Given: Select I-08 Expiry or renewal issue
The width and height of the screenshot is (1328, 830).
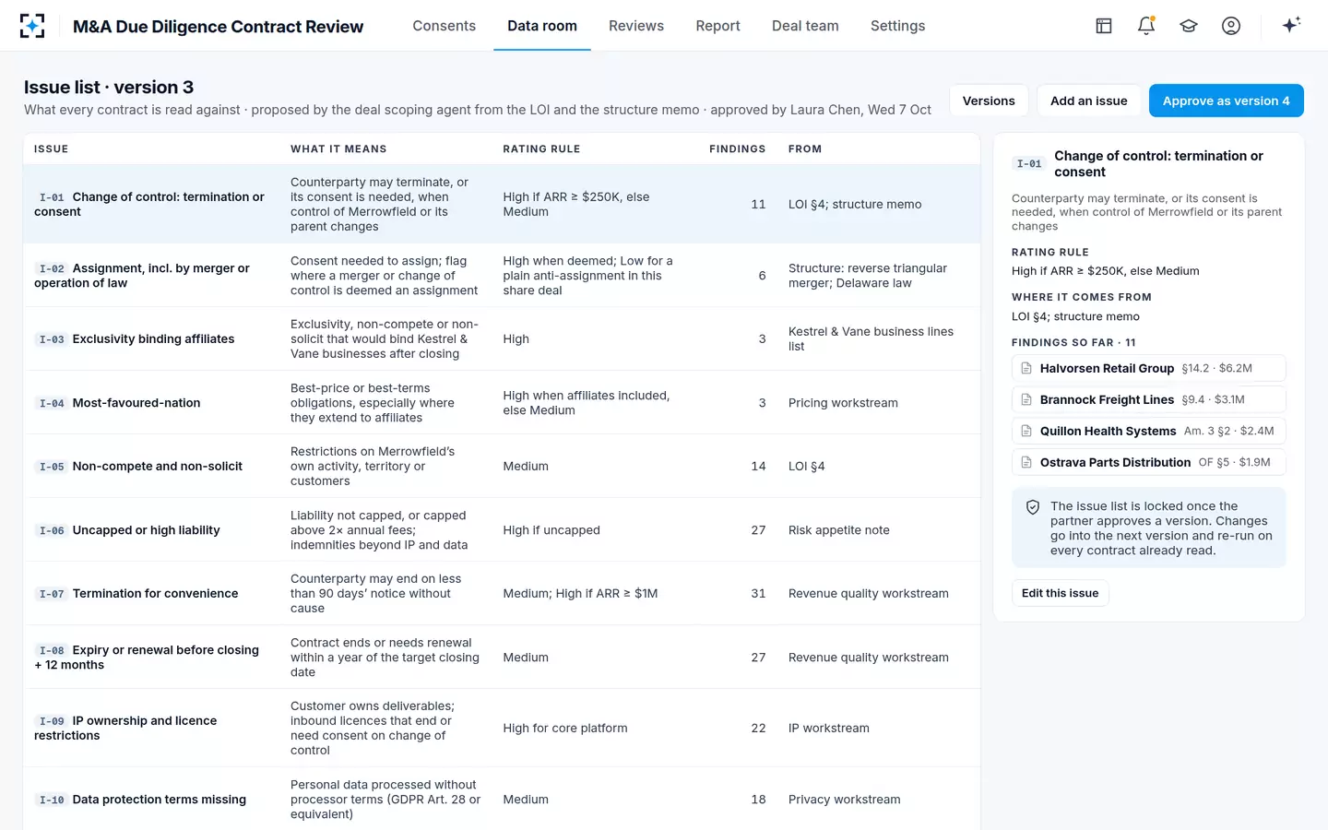Looking at the screenshot, I should click(x=502, y=657).
